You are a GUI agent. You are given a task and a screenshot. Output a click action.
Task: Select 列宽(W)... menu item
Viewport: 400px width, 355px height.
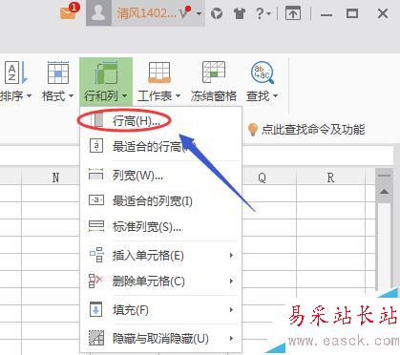point(160,175)
